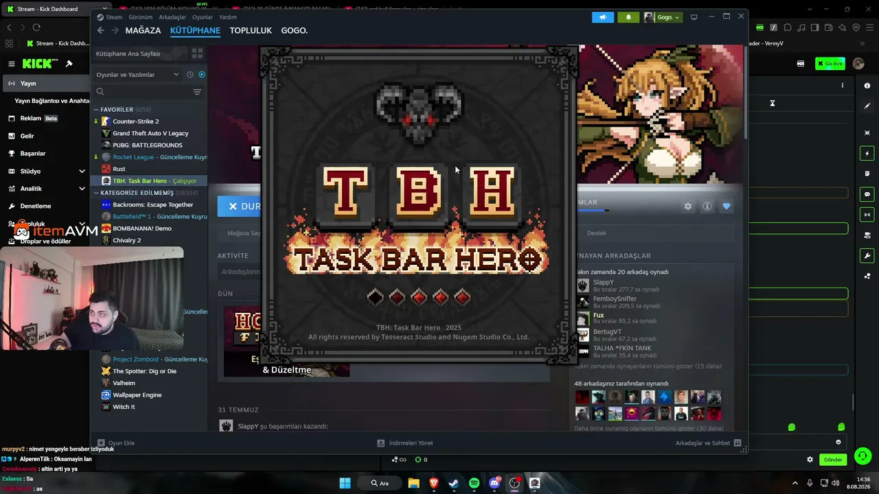Collapse KATEGORİZE EDİLMEMİŞ category

[97, 193]
